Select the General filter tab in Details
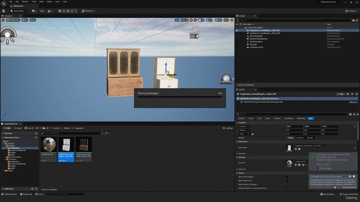 241,118
